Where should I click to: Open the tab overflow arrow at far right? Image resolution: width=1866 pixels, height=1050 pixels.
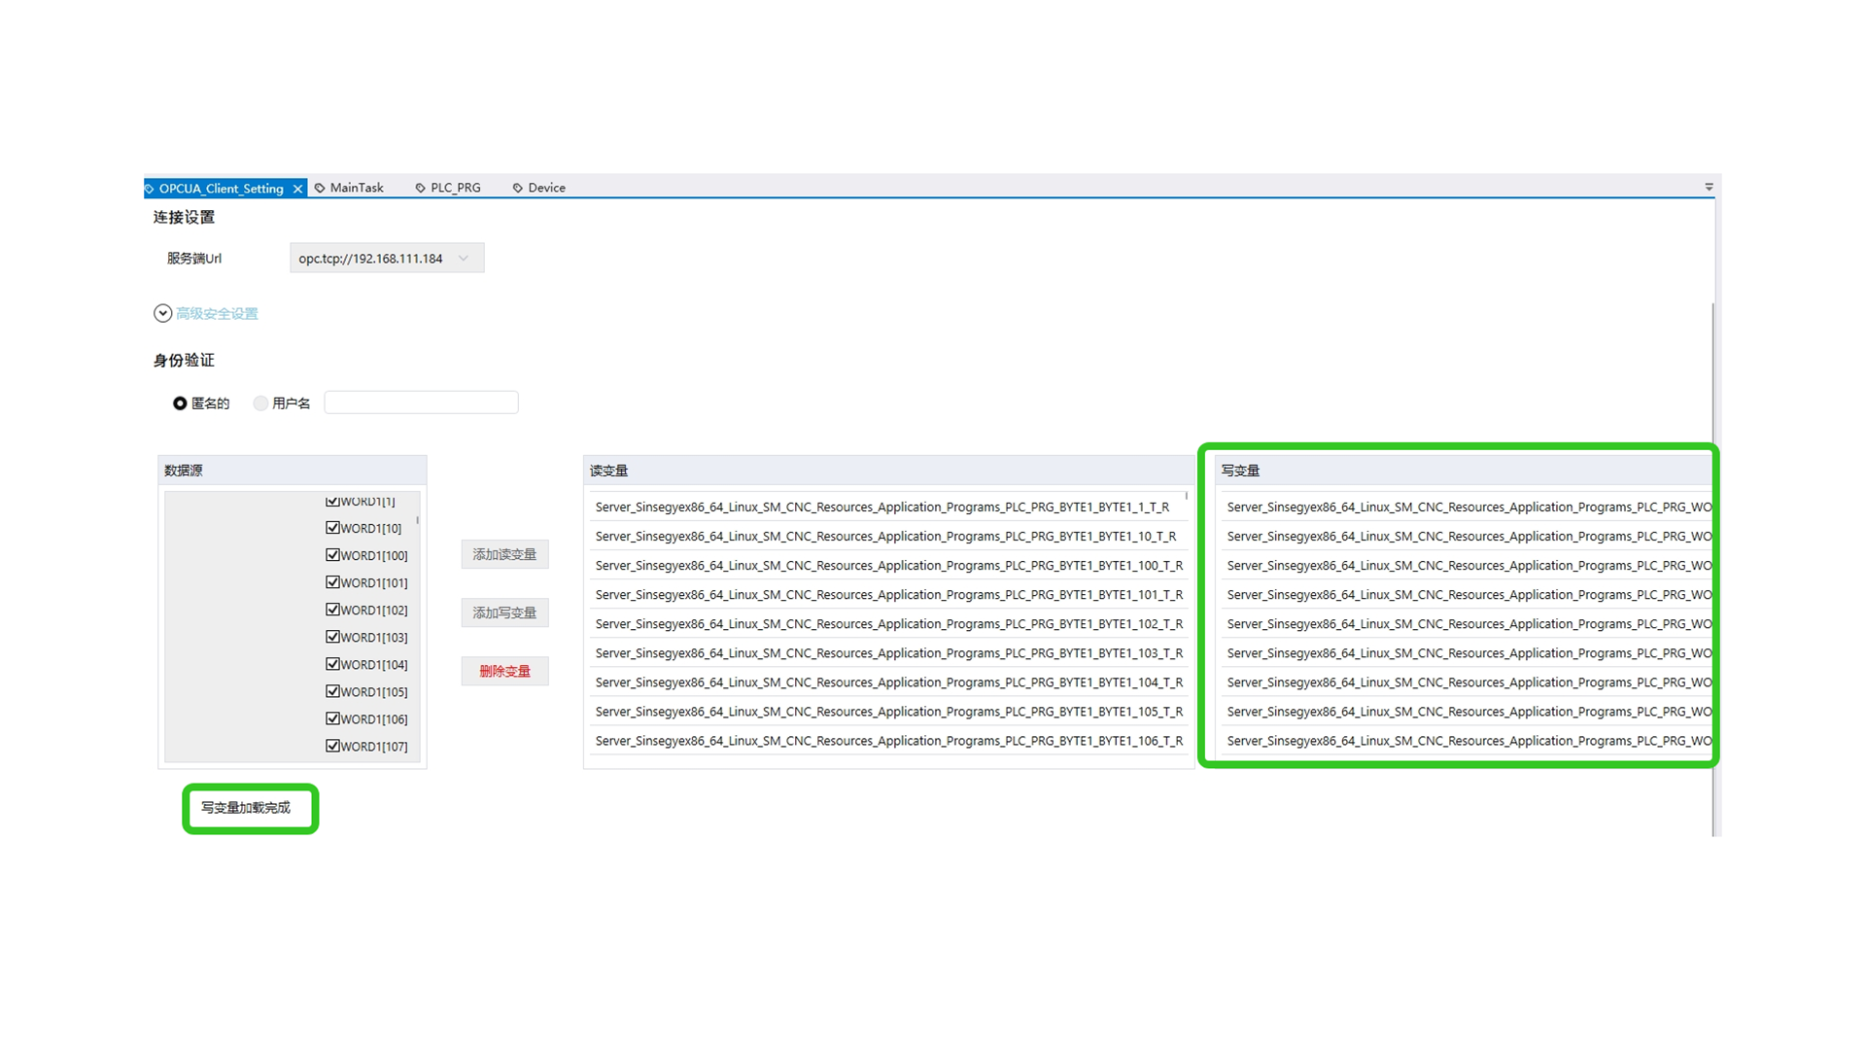1709,187
